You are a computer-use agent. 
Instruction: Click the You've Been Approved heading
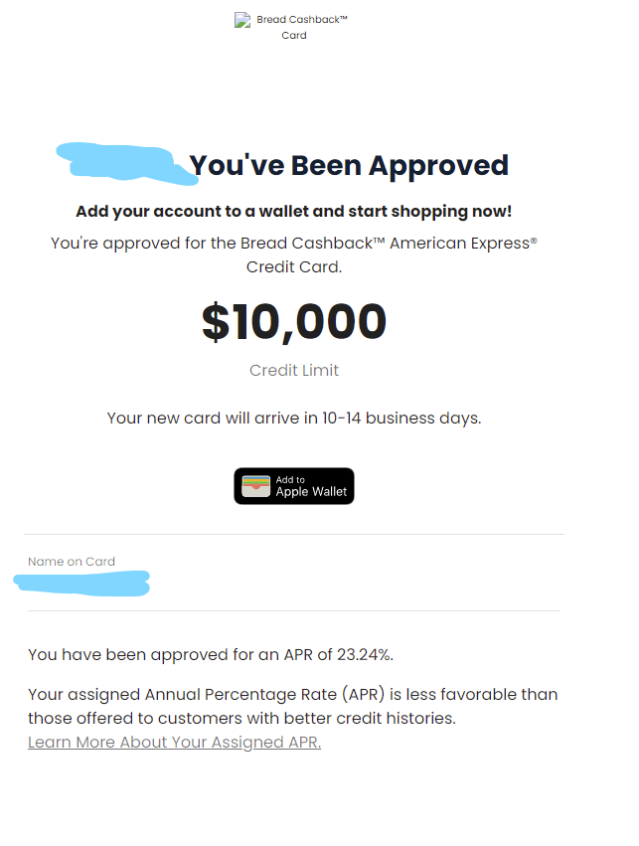(x=348, y=164)
